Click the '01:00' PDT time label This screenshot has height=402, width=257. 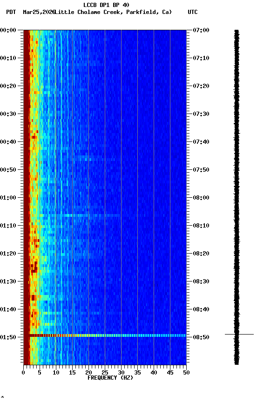[x=8, y=198]
